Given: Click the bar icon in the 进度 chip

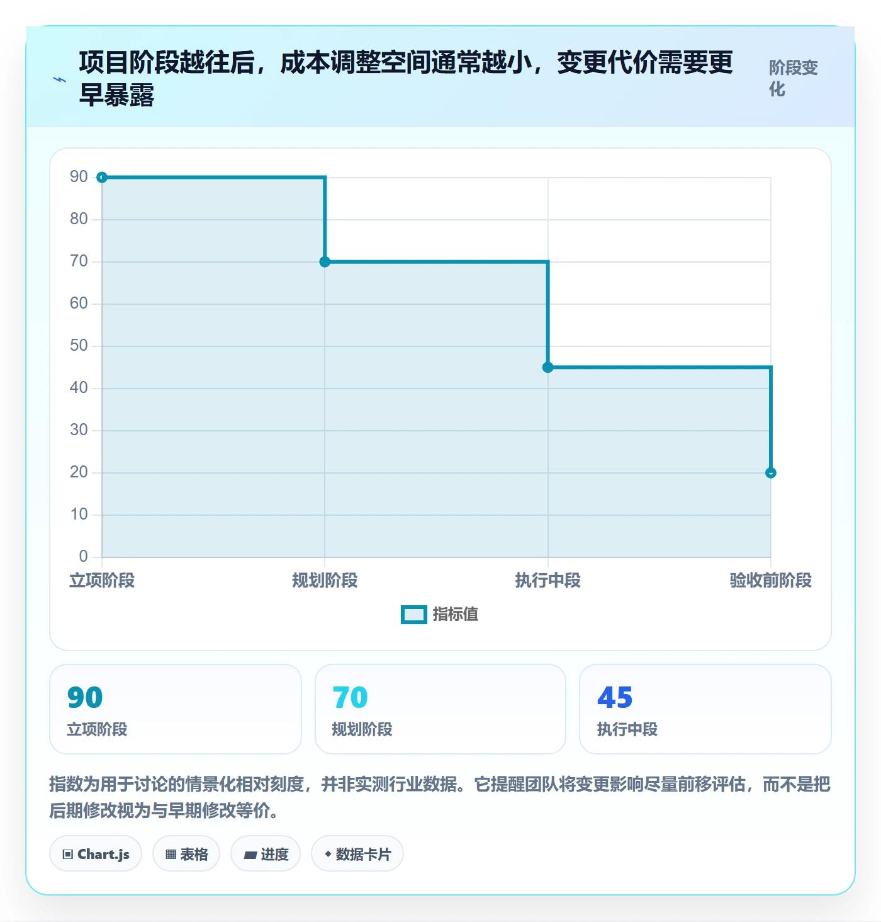Looking at the screenshot, I should click(250, 855).
